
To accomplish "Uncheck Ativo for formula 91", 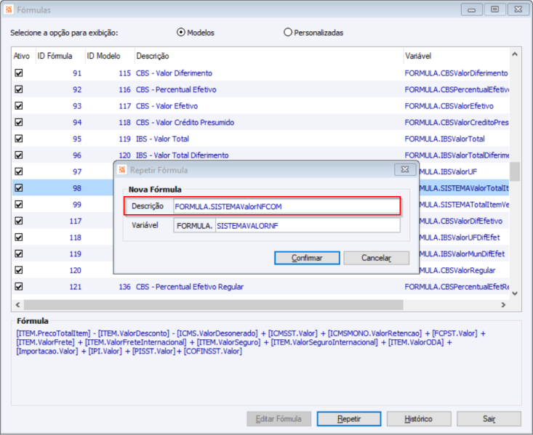I will click(19, 73).
